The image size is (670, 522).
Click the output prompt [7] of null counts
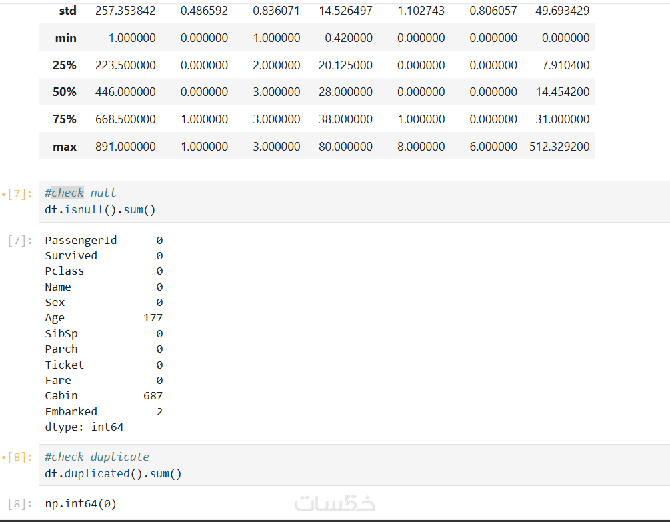20,241
